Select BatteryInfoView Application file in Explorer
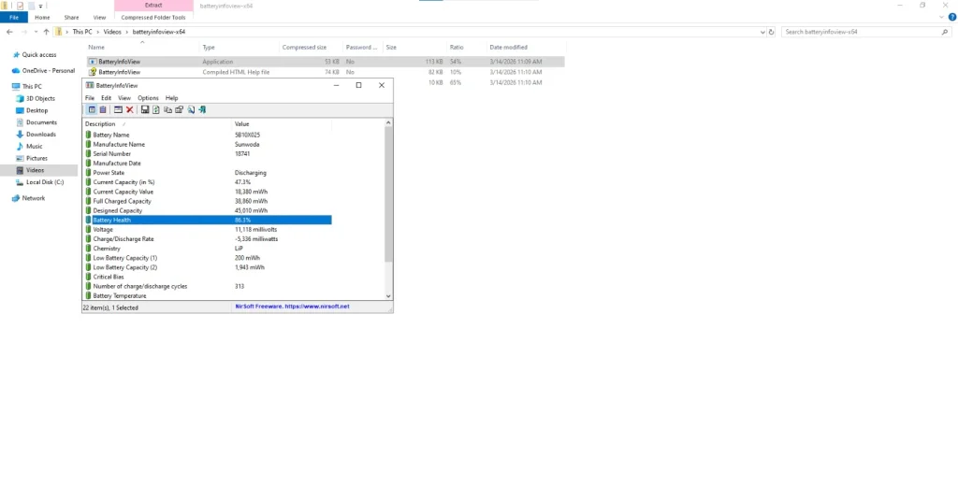Viewport: 958px width, 500px height. coord(325,62)
